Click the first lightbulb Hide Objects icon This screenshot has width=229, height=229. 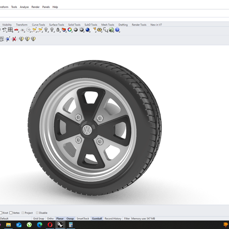pos(46,30)
